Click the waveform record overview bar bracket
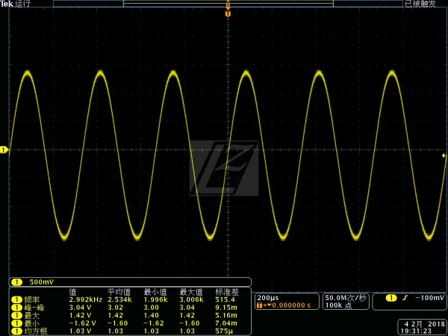This screenshot has height=336, width=448. (228, 4)
